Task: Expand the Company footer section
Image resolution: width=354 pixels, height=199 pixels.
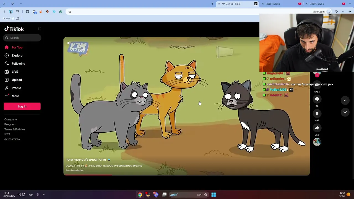Action: pyautogui.click(x=11, y=119)
